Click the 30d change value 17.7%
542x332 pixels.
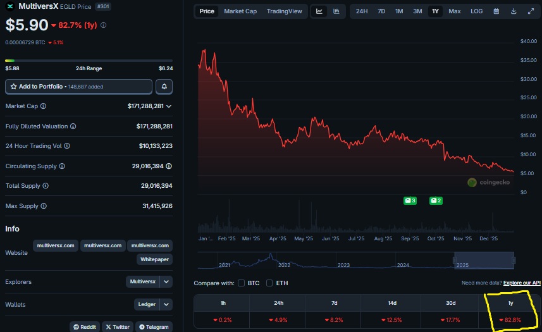[x=450, y=320]
